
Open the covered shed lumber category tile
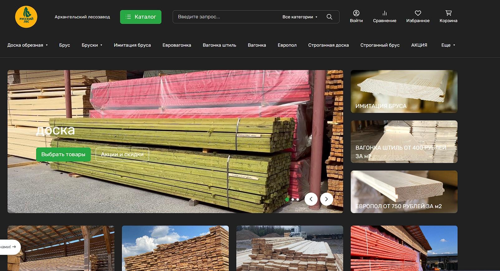pos(61,248)
